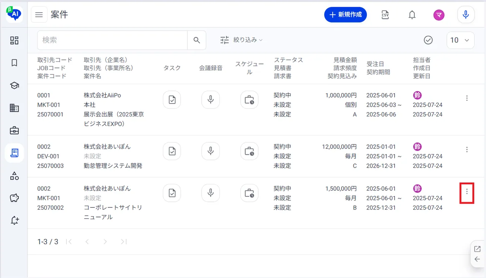Open the external link icon in side tab

tap(478, 249)
